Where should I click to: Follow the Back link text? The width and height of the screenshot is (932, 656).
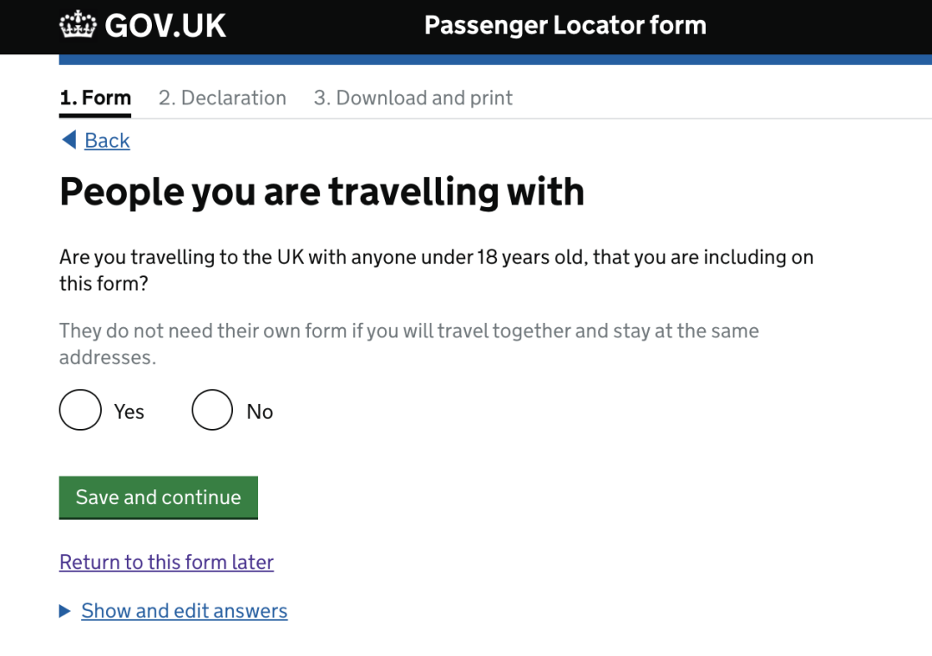point(107,141)
